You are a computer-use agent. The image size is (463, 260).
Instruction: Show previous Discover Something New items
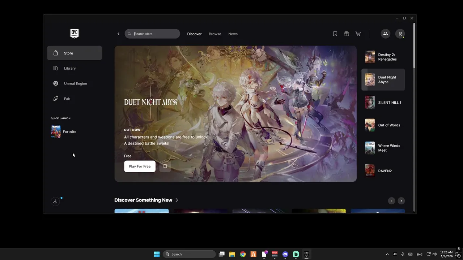(391, 201)
